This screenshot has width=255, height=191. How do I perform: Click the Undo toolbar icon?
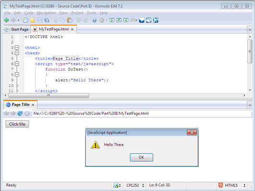78,20
